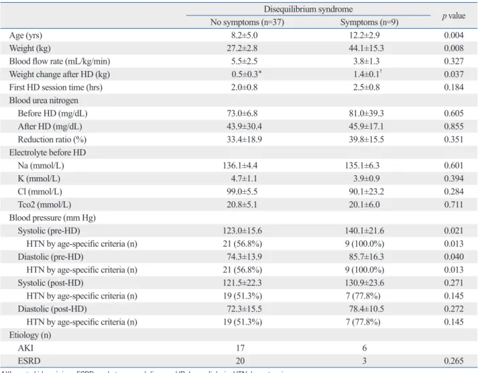Image resolution: width=480 pixels, height=373 pixels.
Task: Click the value 78.4±10.5
Action: click(x=366, y=309)
